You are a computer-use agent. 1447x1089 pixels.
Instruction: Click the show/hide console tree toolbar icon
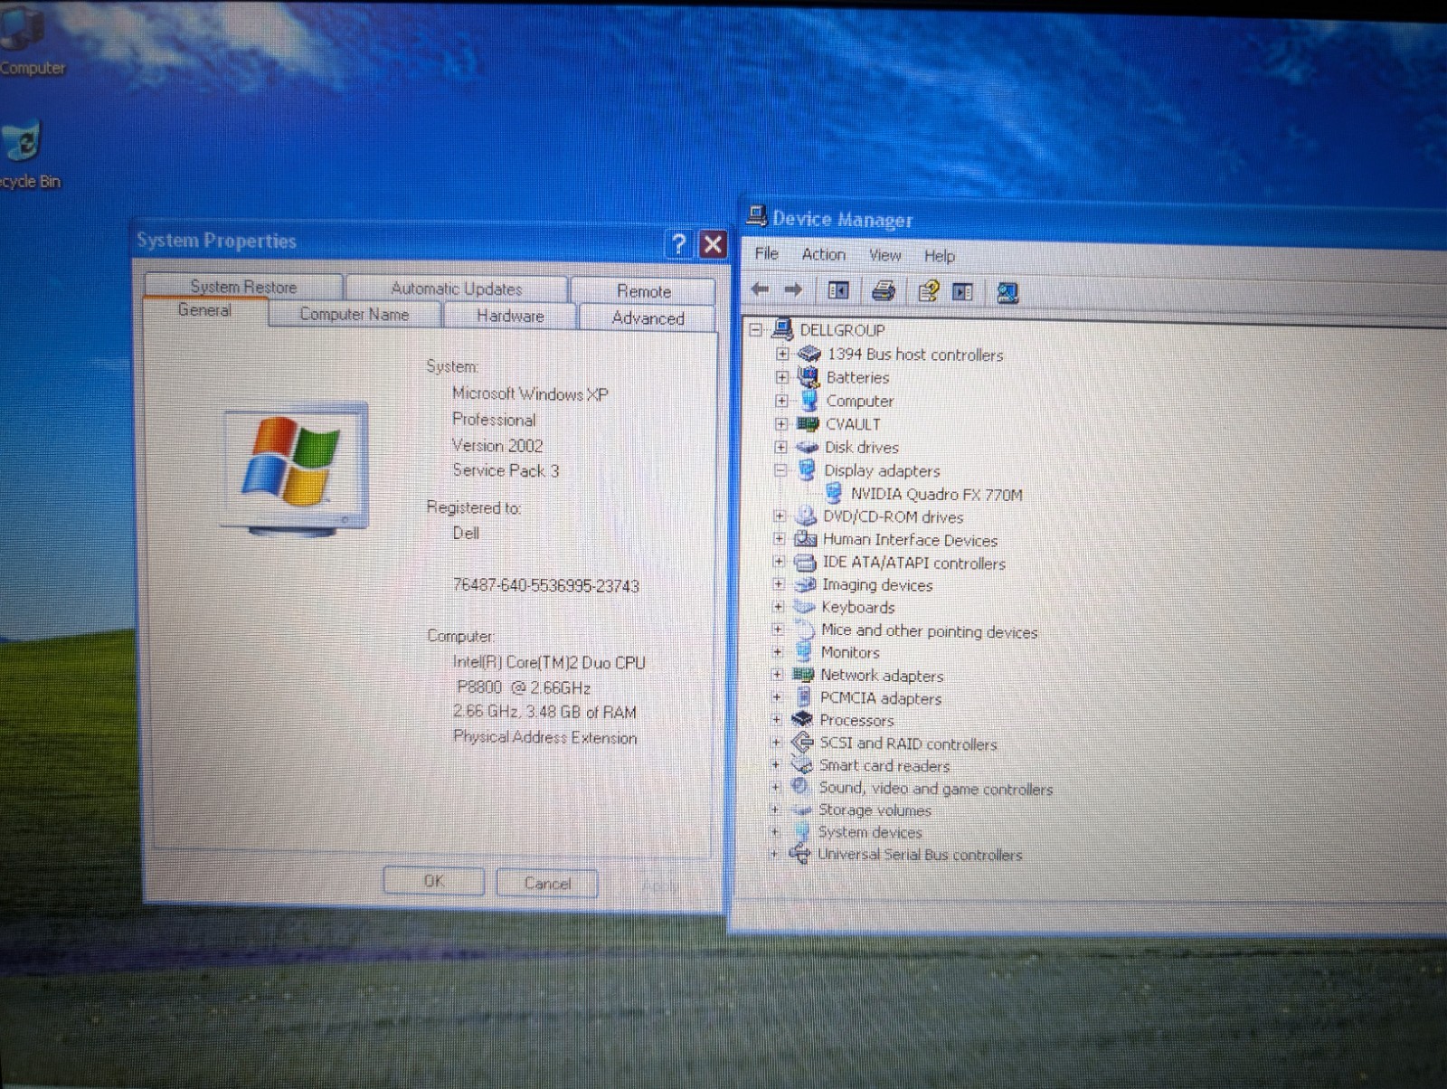pyautogui.click(x=838, y=290)
